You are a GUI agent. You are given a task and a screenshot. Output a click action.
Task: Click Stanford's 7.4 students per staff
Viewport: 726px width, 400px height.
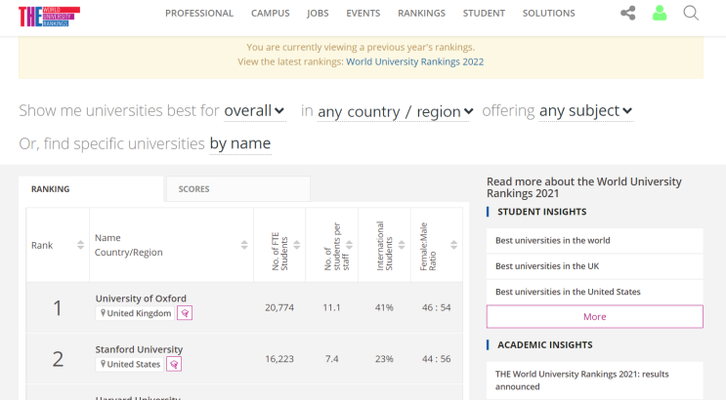(331, 359)
